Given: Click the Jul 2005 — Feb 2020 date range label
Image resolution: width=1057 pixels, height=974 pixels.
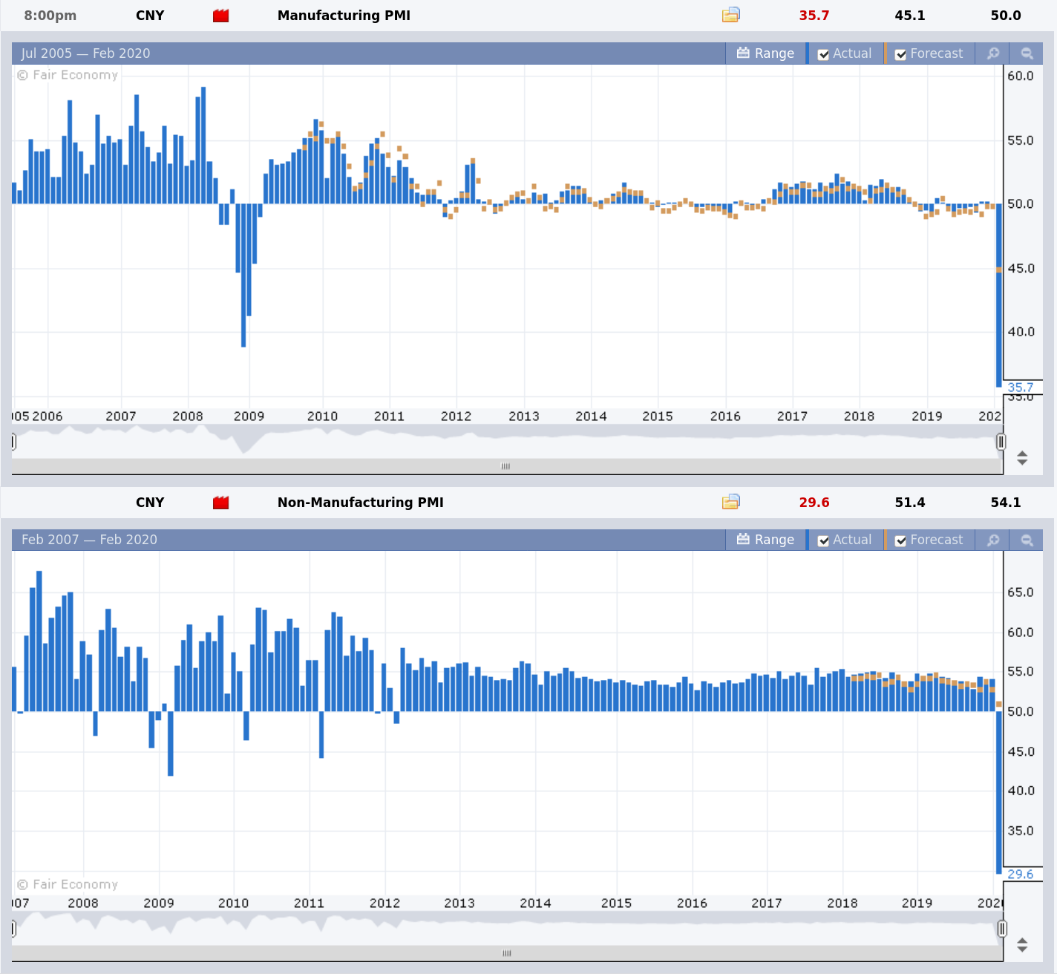Looking at the screenshot, I should point(85,53).
